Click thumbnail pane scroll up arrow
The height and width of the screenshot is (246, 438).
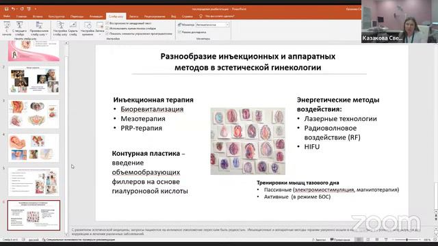[66, 43]
